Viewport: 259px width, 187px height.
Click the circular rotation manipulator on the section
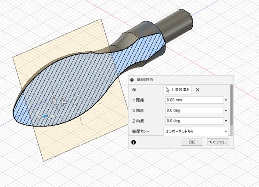(x=54, y=101)
